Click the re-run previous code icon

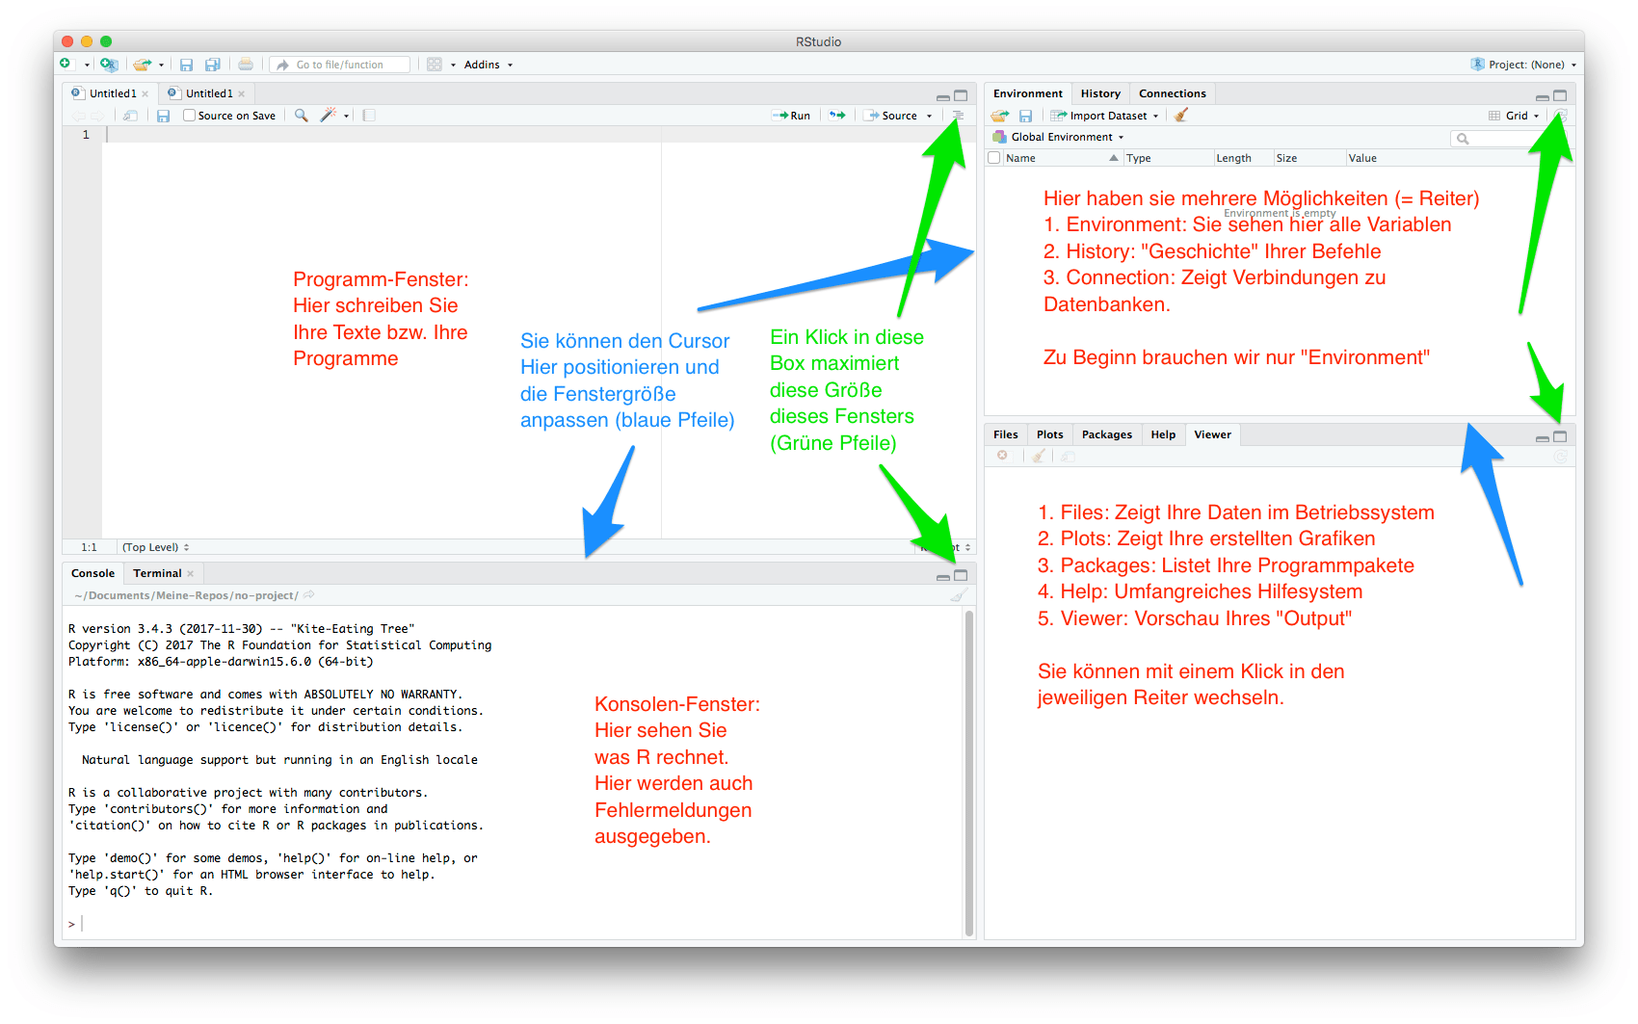[x=838, y=116]
